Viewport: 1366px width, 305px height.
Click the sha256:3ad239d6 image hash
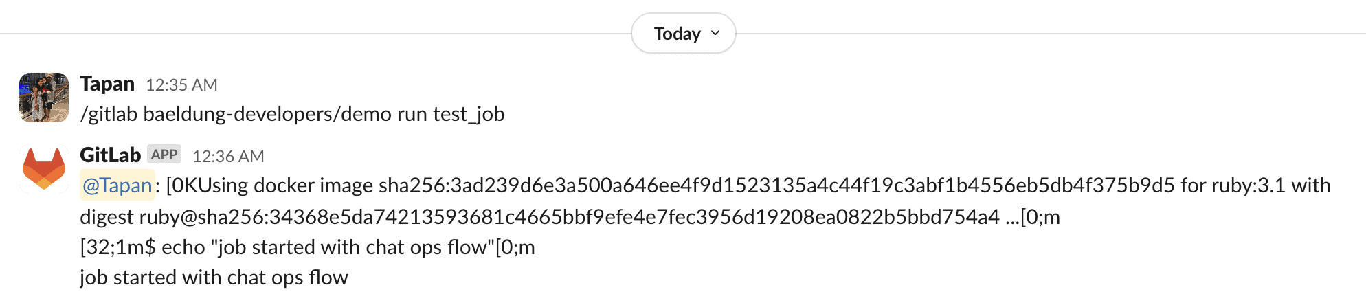click(x=776, y=185)
